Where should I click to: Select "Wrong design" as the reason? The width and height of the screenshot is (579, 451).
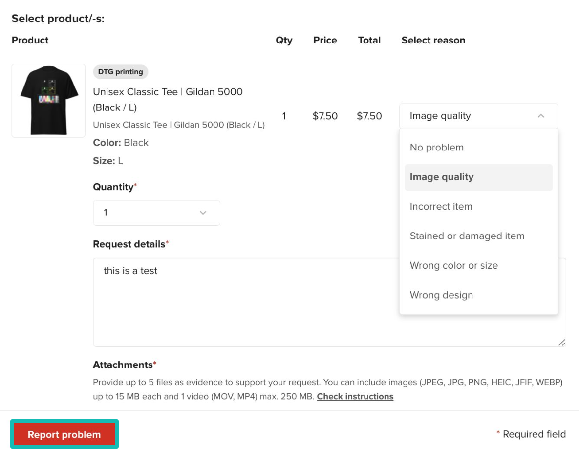441,295
